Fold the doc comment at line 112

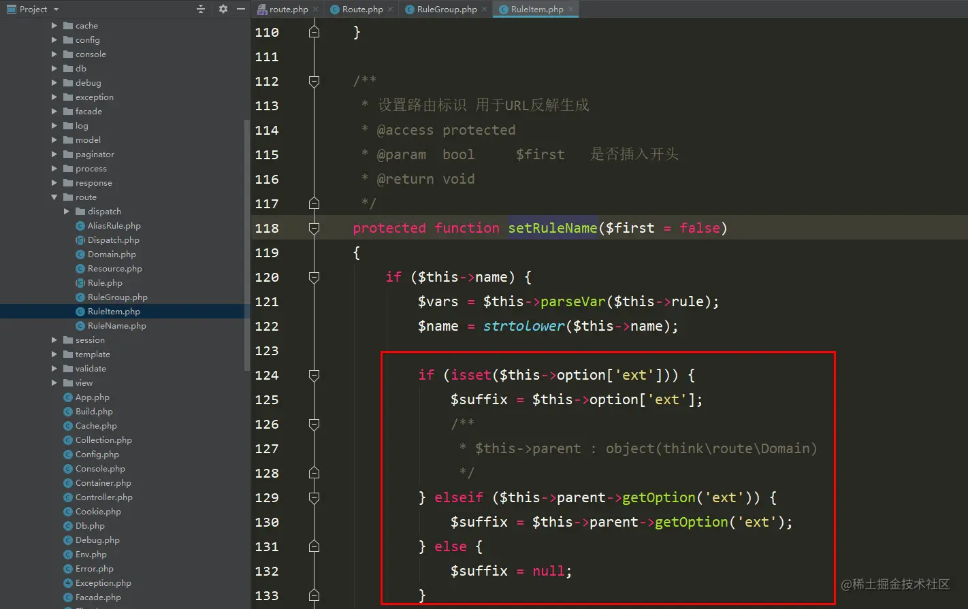click(x=314, y=81)
